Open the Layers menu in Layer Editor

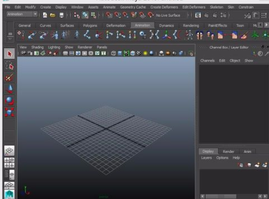pyautogui.click(x=207, y=158)
